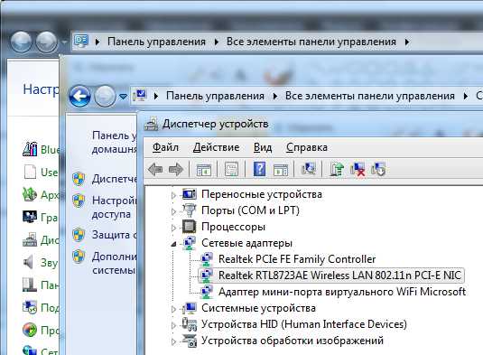Click Панель управления breadcrumb in System window
This screenshot has height=355, width=483.
coord(215,96)
